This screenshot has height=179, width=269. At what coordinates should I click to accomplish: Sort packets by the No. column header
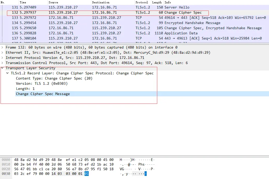point(9,2)
